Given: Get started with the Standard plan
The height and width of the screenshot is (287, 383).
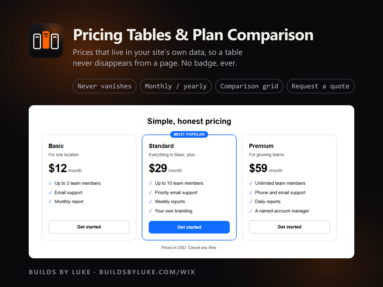Looking at the screenshot, I should coord(189,227).
